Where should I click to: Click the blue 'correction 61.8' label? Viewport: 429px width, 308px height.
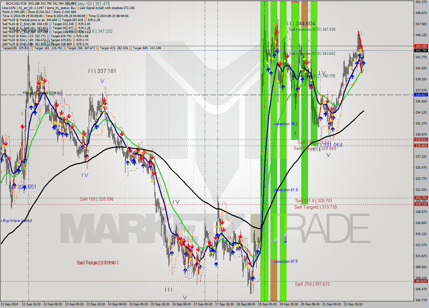(x=286, y=190)
